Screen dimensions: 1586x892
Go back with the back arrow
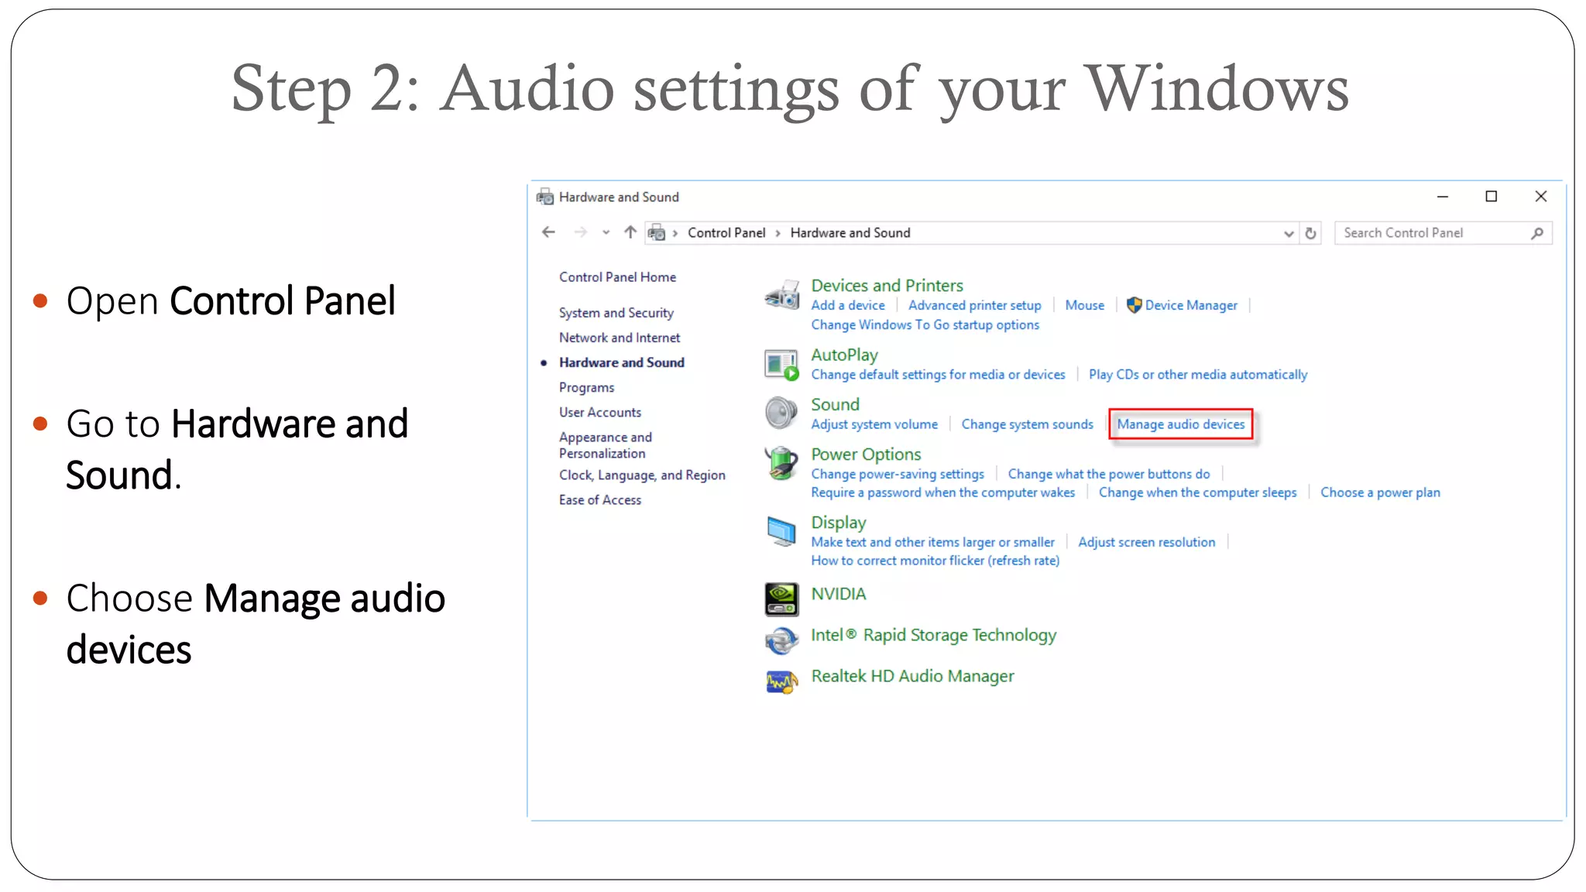pos(549,232)
